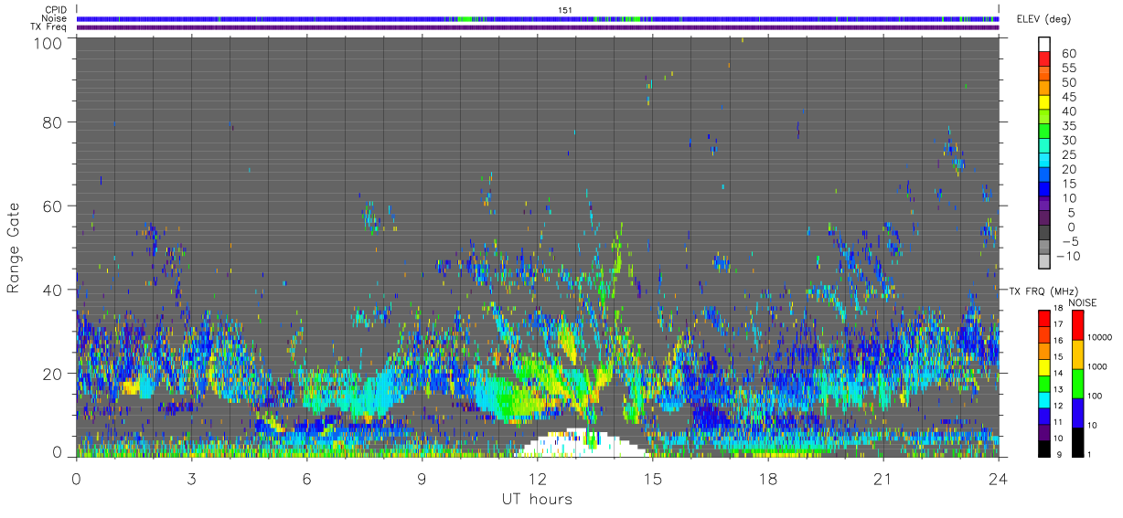Click the Range Gate axis title

(x=14, y=248)
